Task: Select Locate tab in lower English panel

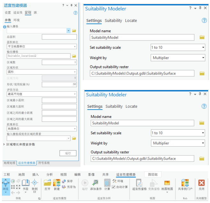Action: click(131, 106)
